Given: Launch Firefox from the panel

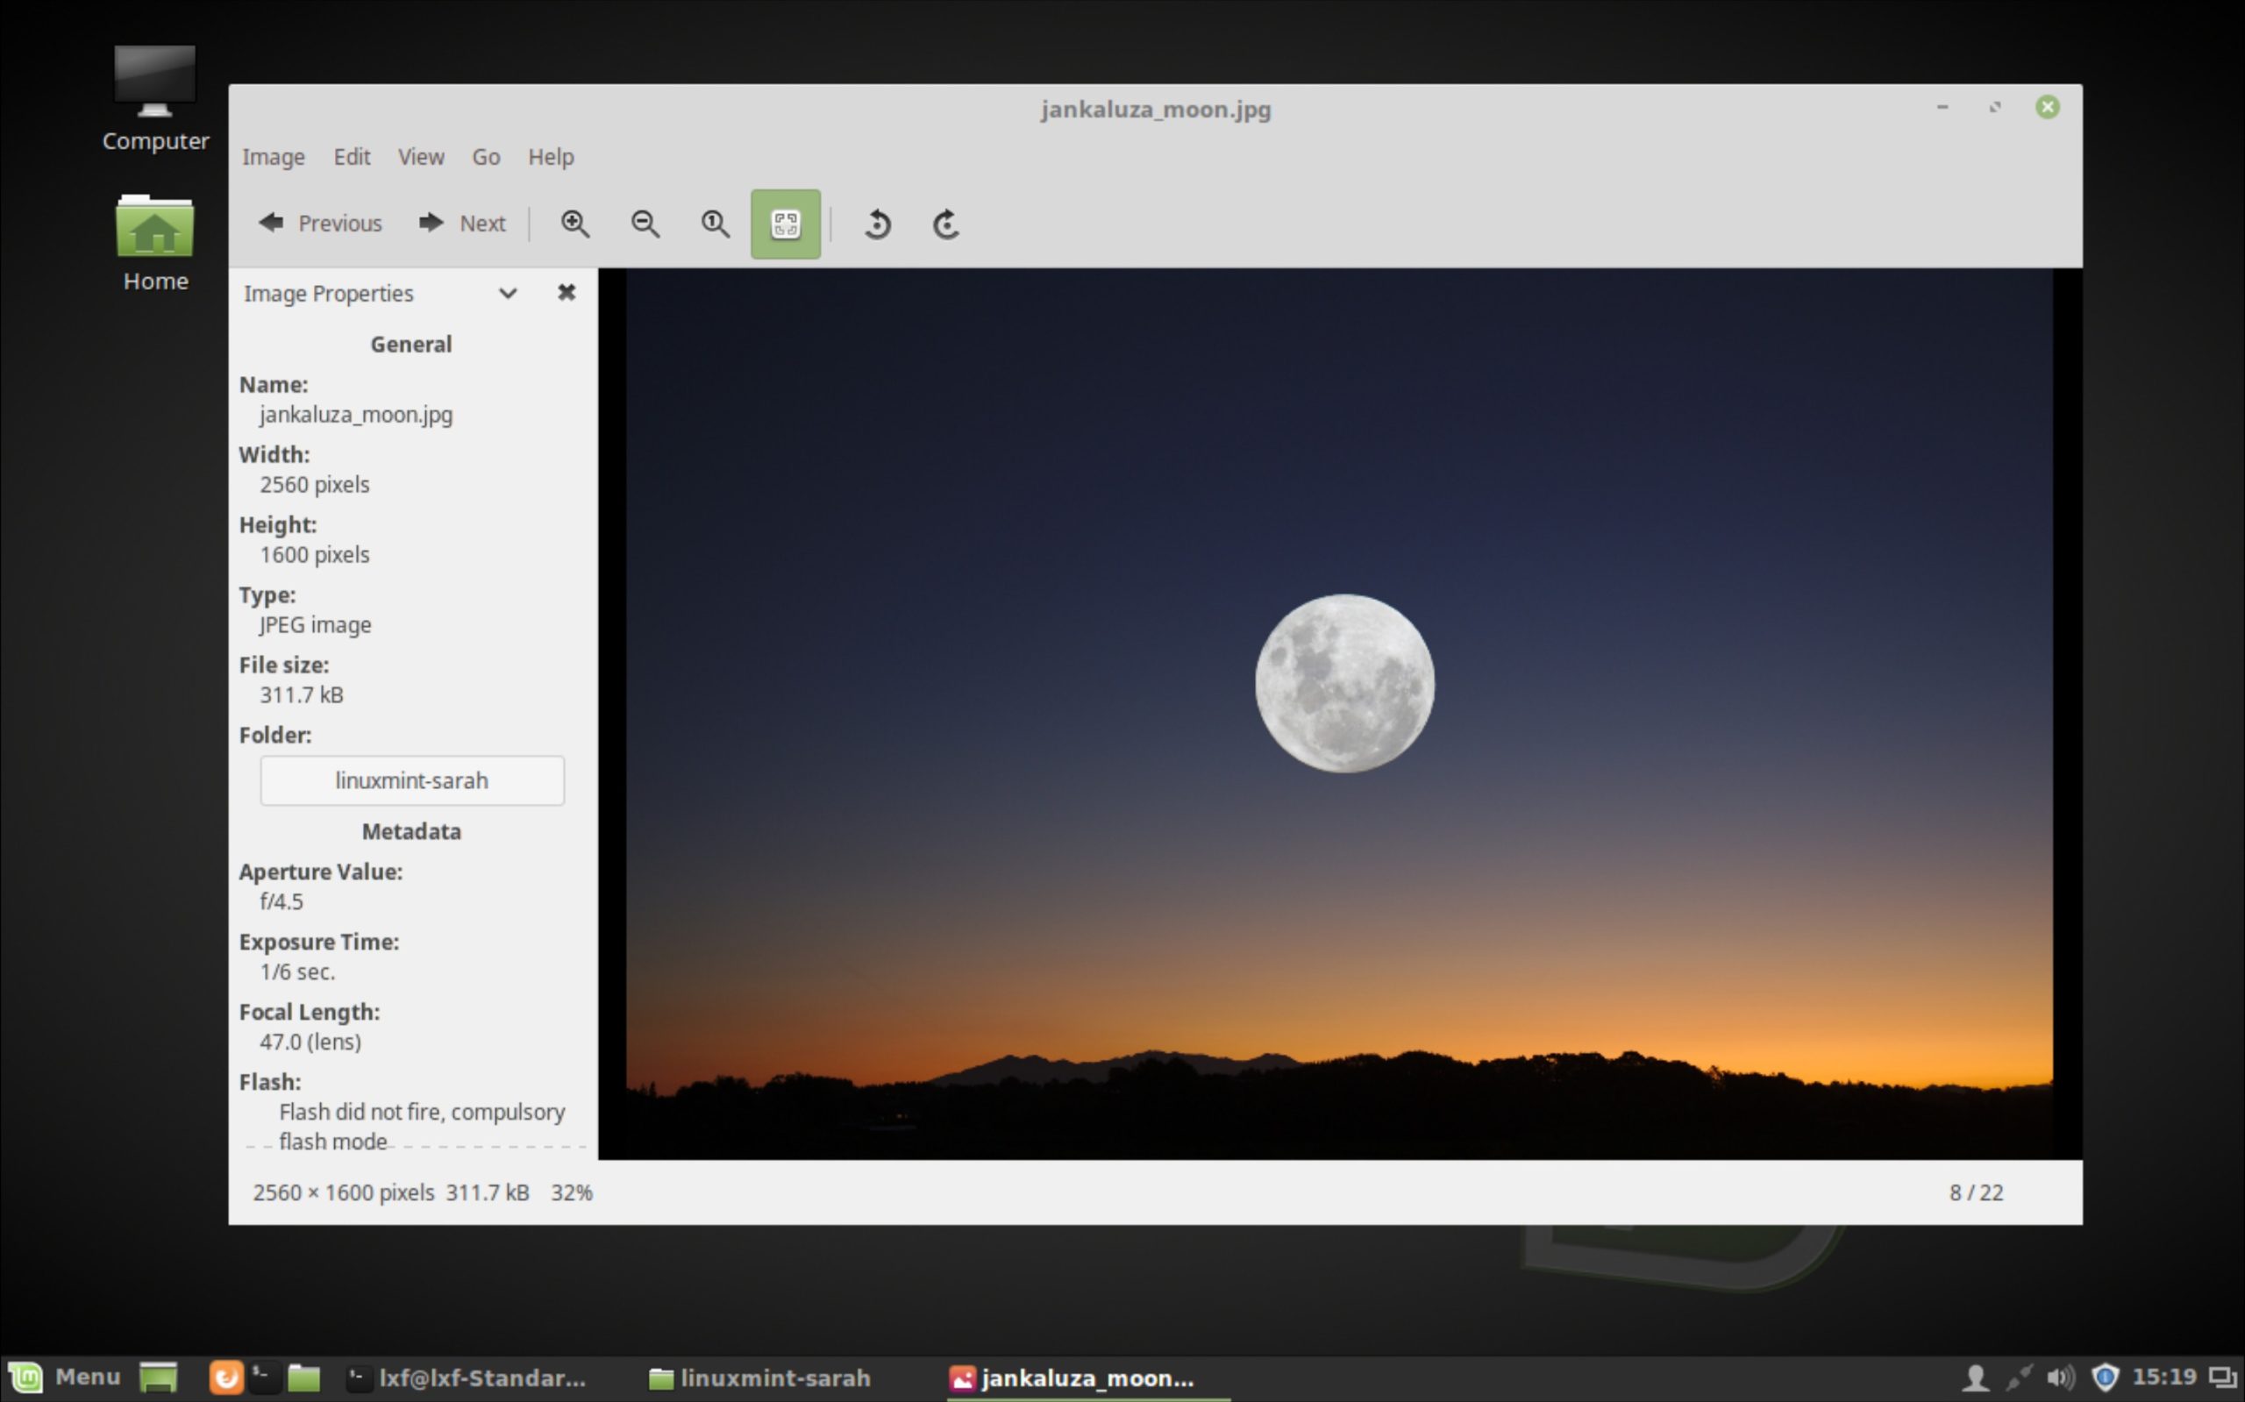Looking at the screenshot, I should click(225, 1377).
